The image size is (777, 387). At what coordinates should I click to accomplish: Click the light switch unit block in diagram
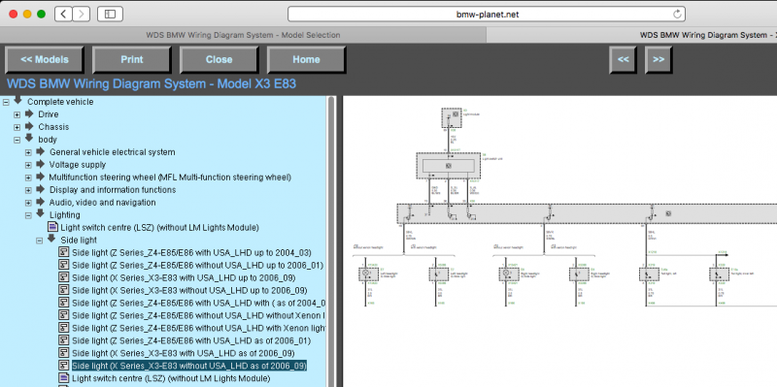(449, 166)
